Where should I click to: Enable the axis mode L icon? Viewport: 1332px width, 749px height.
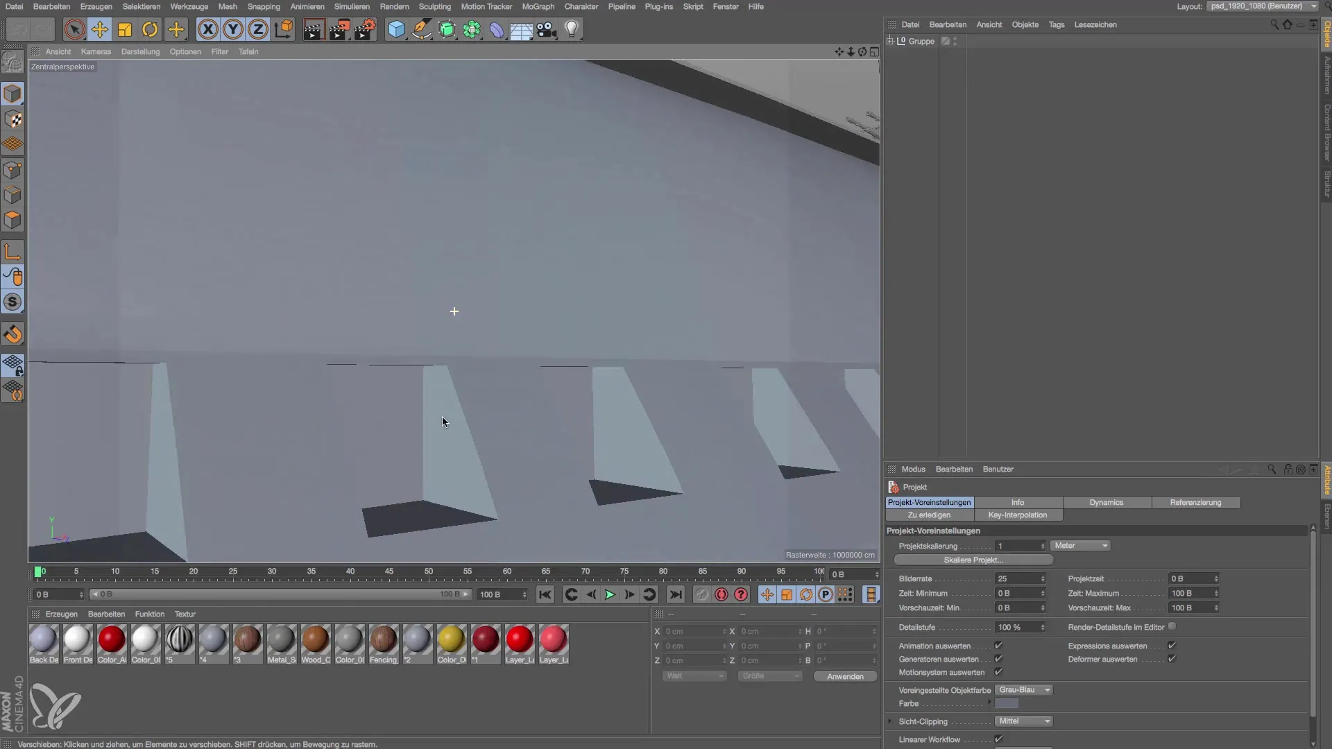[12, 252]
